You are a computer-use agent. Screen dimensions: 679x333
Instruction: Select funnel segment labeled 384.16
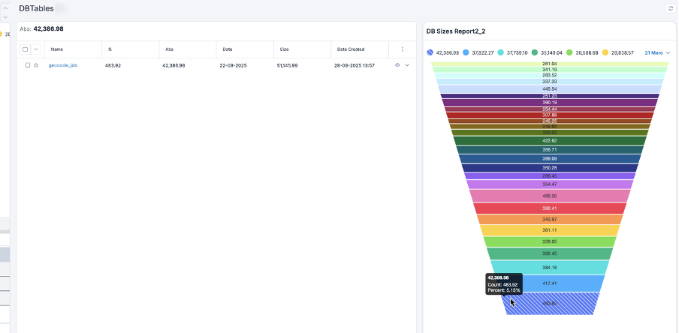pos(550,267)
